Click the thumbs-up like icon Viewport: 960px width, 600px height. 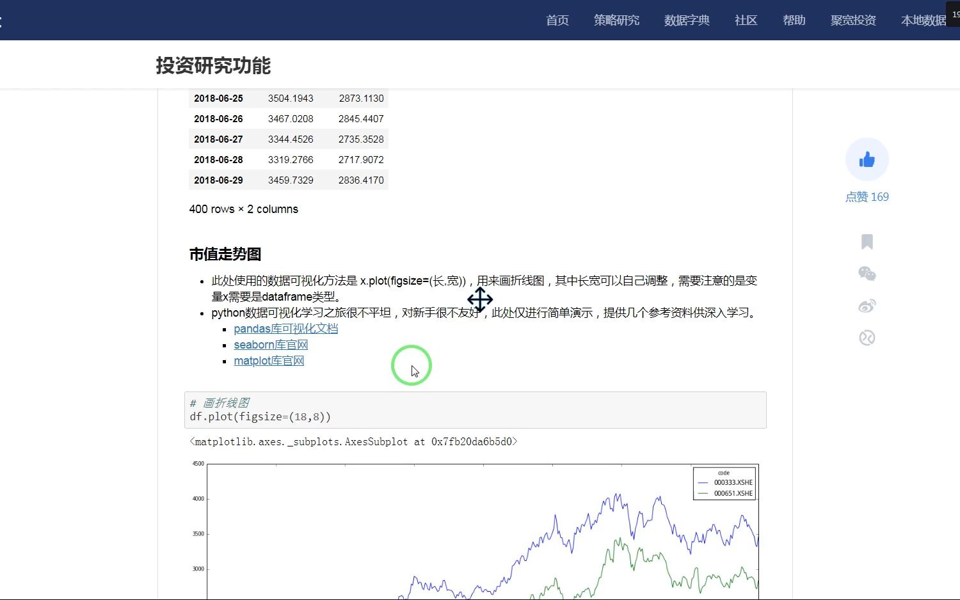point(867,159)
